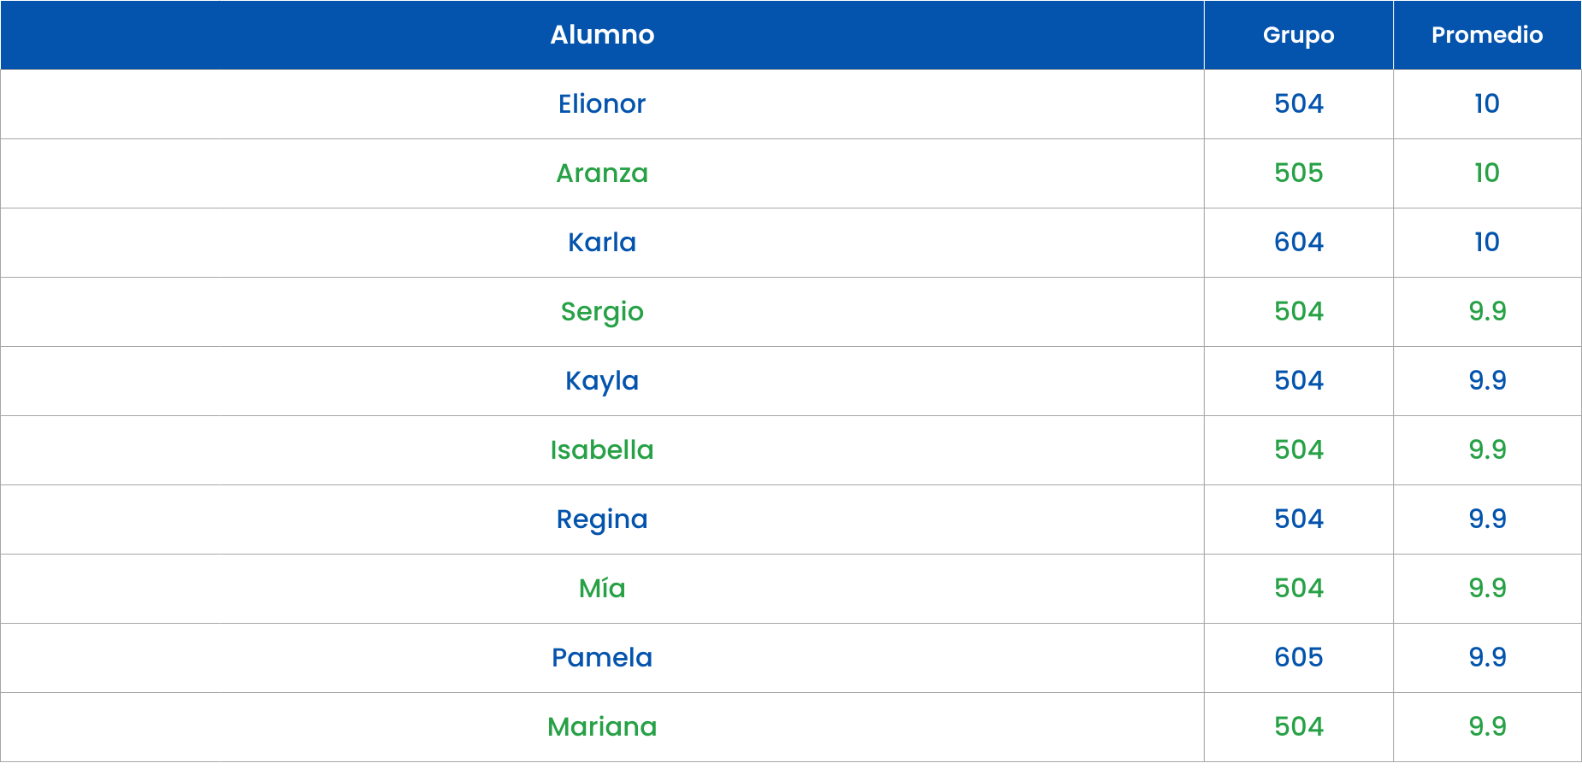Viewport: 1582px width, 769px height.
Task: Select the Isabella name cell
Action: 602,450
